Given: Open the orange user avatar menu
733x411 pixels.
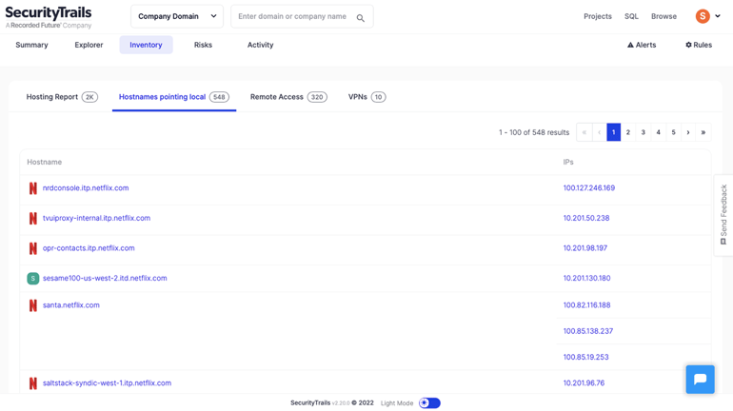Looking at the screenshot, I should pyautogui.click(x=703, y=16).
